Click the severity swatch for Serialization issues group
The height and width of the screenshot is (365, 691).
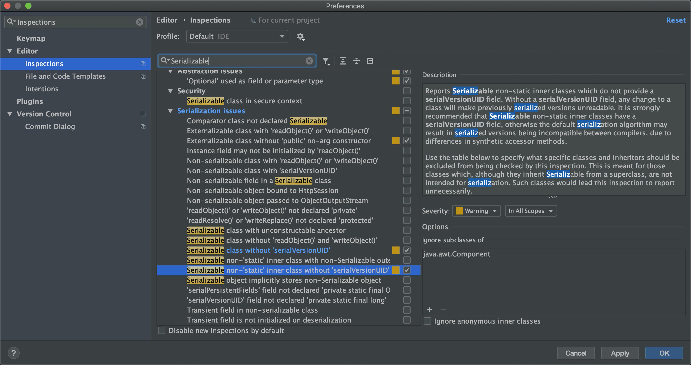396,111
